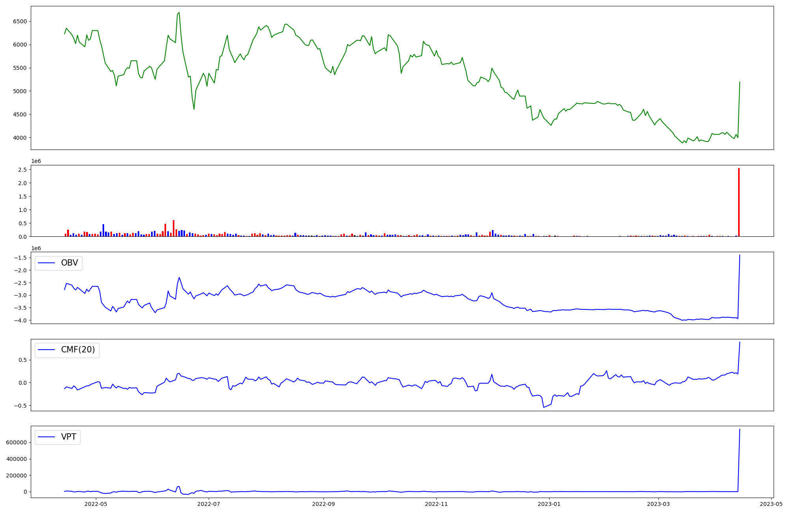Click the 2023-03 date tick label
The image size is (789, 513).
(659, 504)
